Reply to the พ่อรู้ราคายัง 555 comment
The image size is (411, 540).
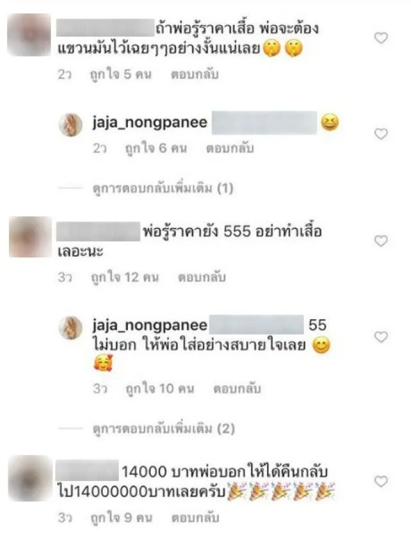click(x=202, y=277)
